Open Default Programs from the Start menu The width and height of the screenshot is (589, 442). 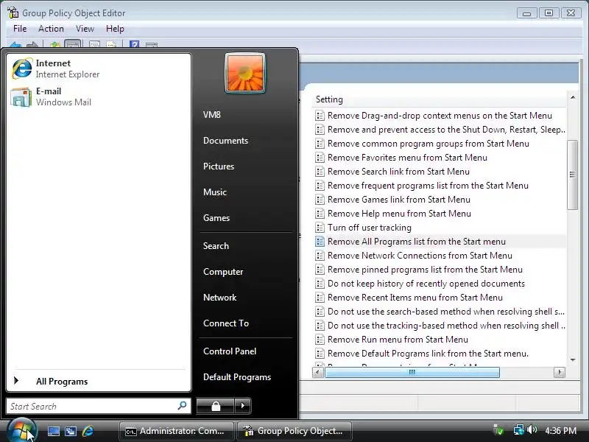[237, 377]
